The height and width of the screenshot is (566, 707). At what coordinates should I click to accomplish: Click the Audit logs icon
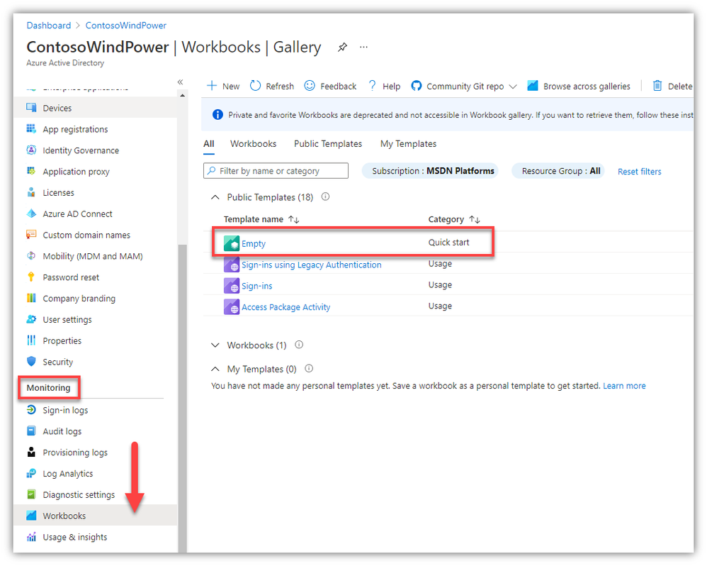tap(31, 431)
